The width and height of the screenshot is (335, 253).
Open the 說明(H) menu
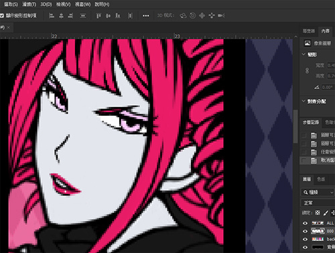(x=102, y=4)
